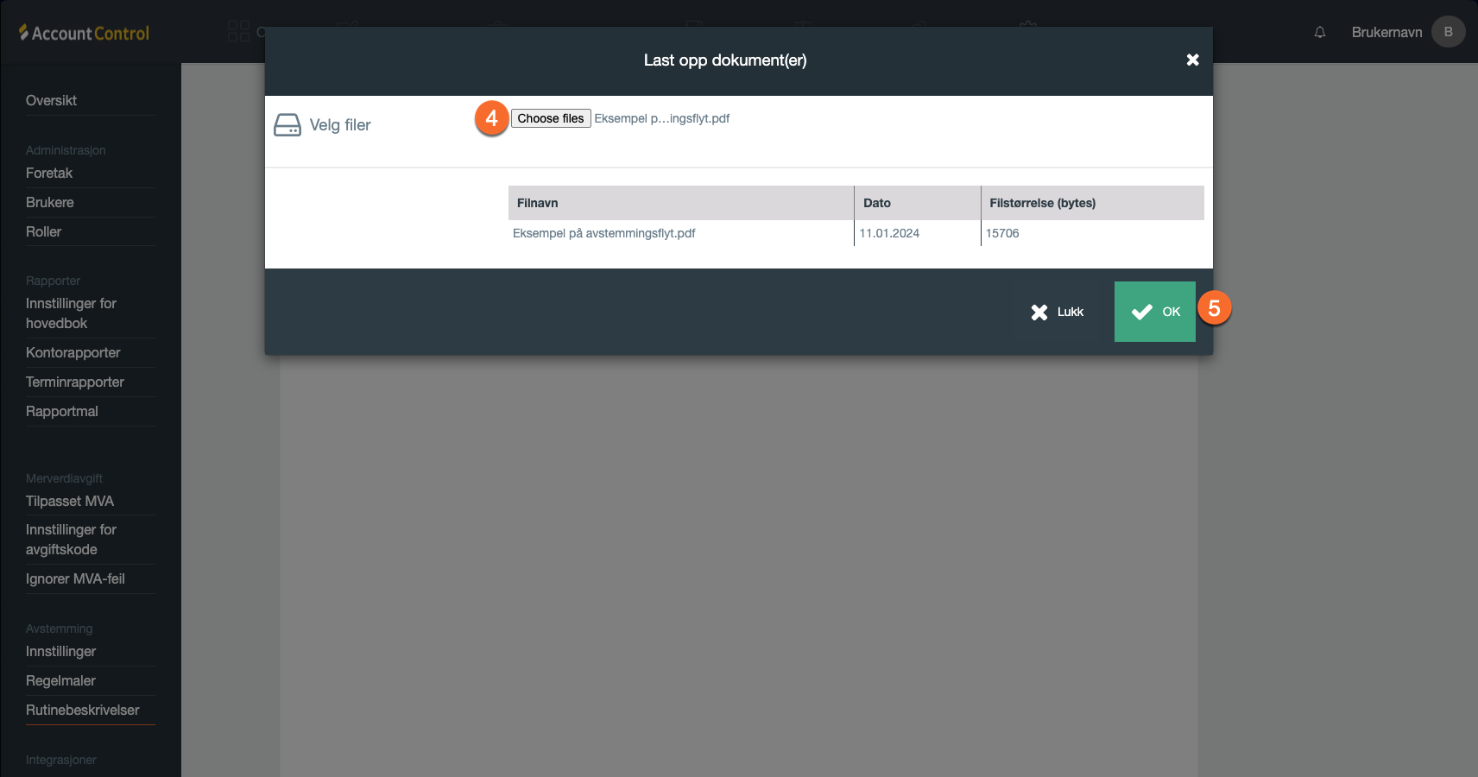The height and width of the screenshot is (777, 1478).
Task: Close the upload dialog with X
Action: pyautogui.click(x=1192, y=60)
